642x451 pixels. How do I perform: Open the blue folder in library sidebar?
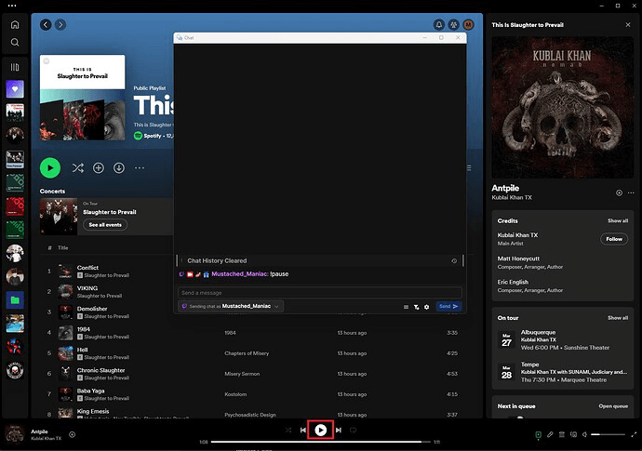point(15,300)
